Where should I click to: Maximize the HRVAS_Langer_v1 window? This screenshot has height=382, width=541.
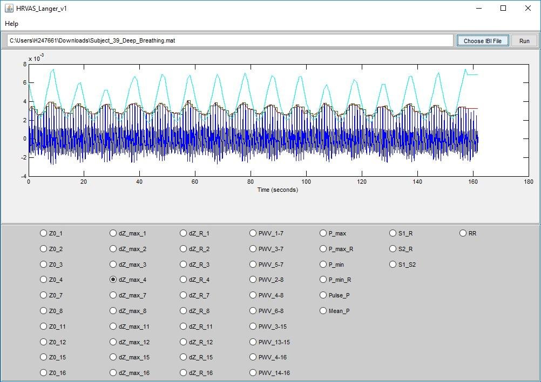coord(503,8)
